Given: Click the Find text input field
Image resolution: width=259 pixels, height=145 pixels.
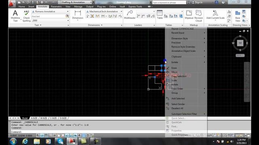Looking at the screenshot, I should pyautogui.click(x=48, y=16).
